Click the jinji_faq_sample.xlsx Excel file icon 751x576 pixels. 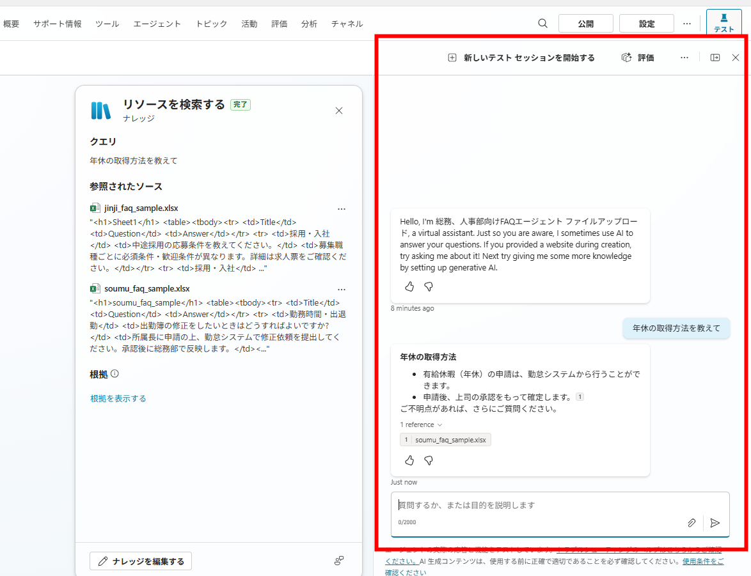pyautogui.click(x=95, y=208)
